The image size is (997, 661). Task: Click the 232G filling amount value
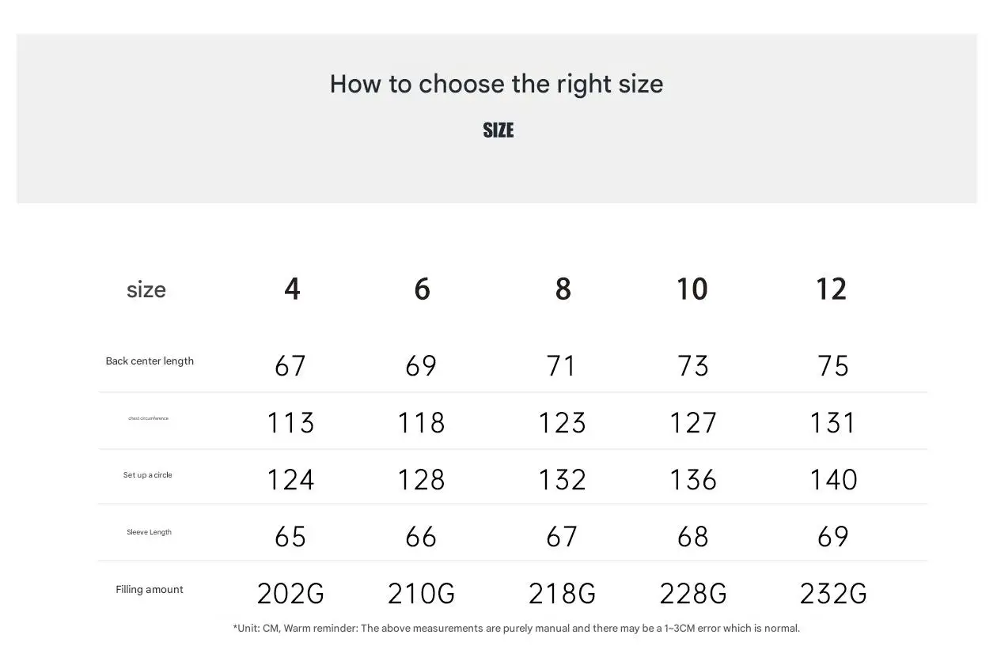pos(833,594)
